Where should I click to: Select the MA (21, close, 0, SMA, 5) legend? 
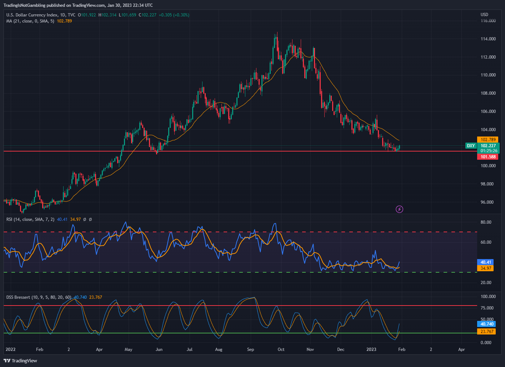(x=30, y=21)
